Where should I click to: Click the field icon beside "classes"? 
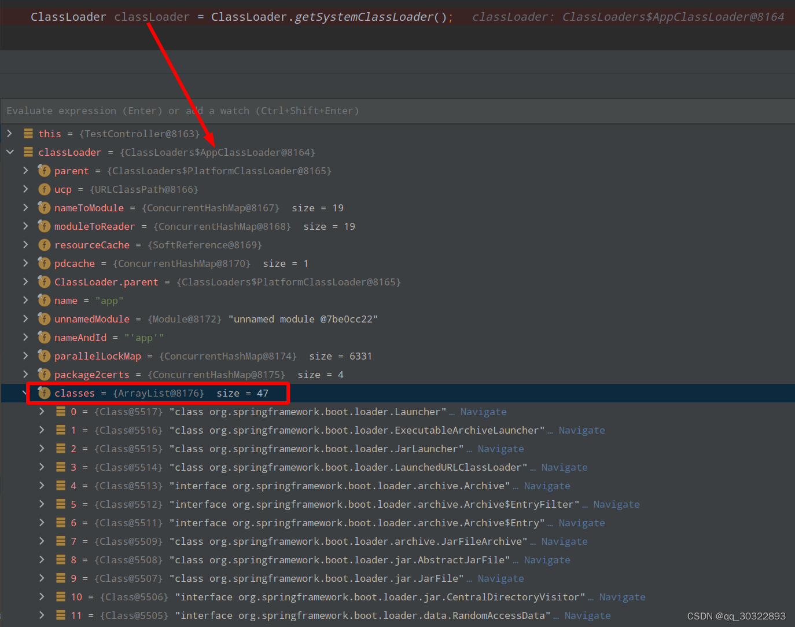44,393
